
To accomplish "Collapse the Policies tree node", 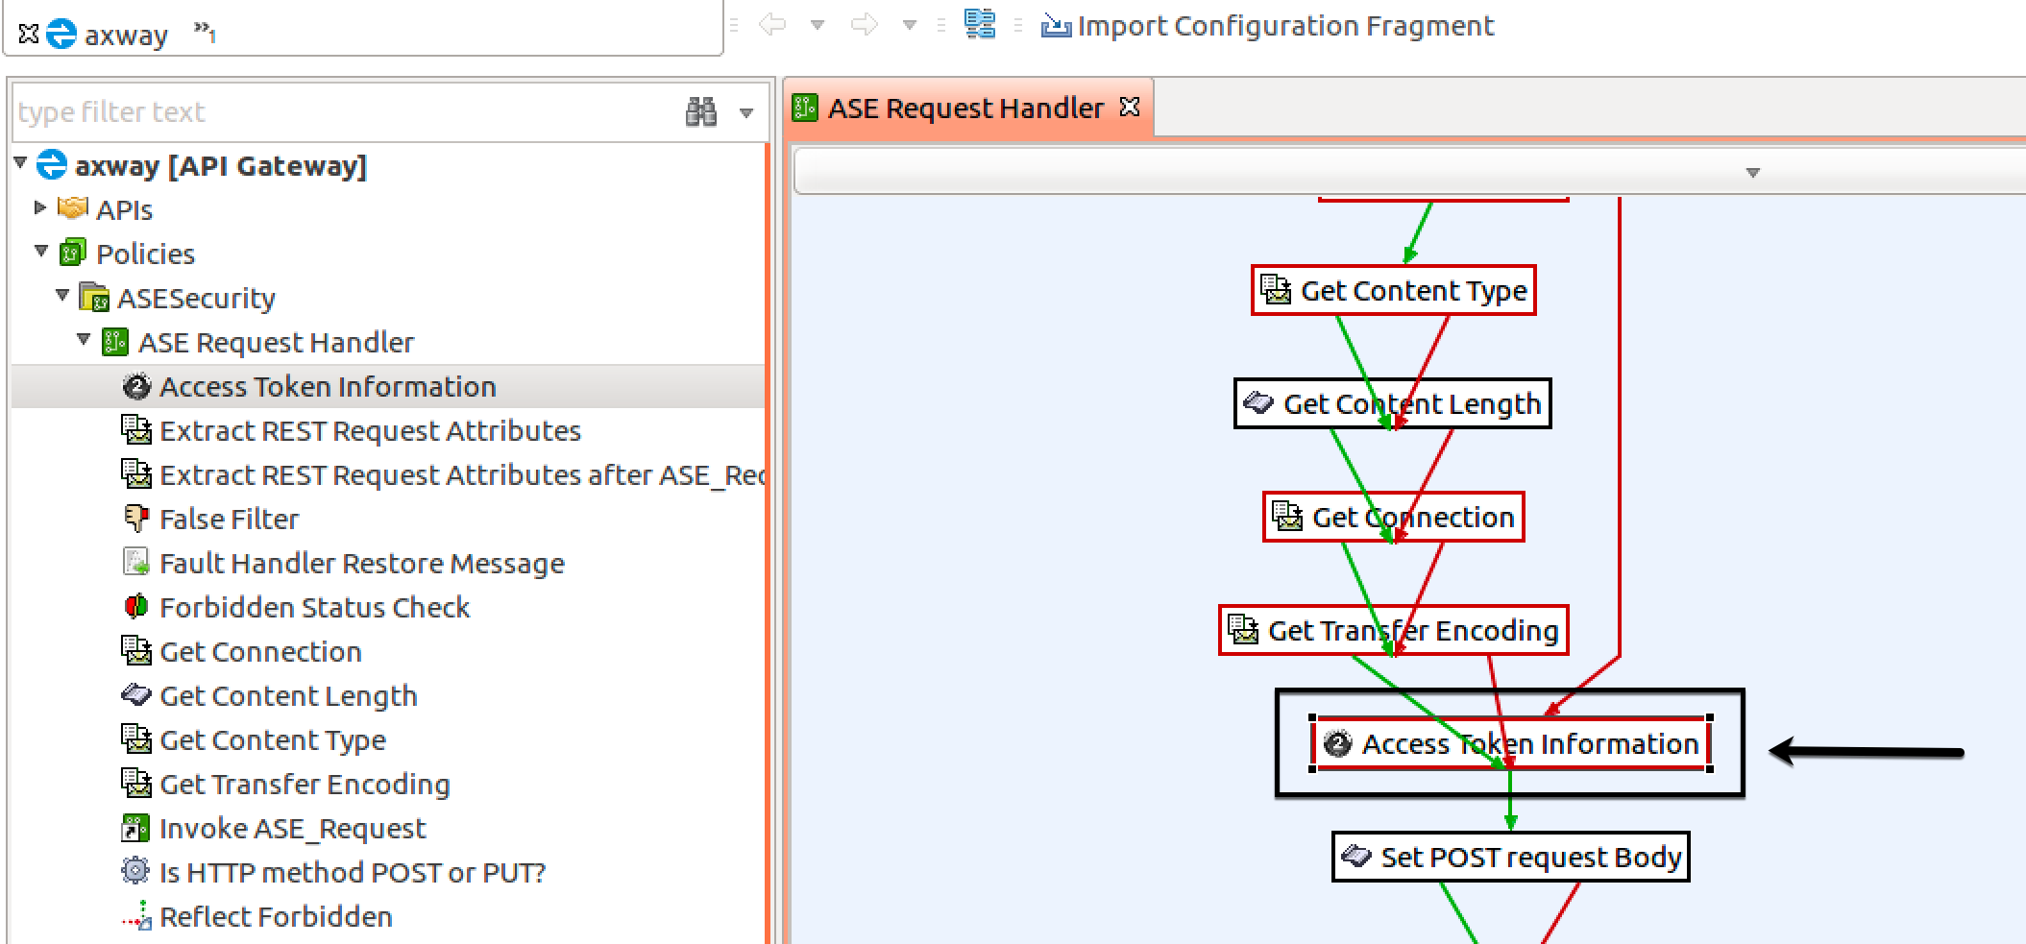I will [x=41, y=252].
